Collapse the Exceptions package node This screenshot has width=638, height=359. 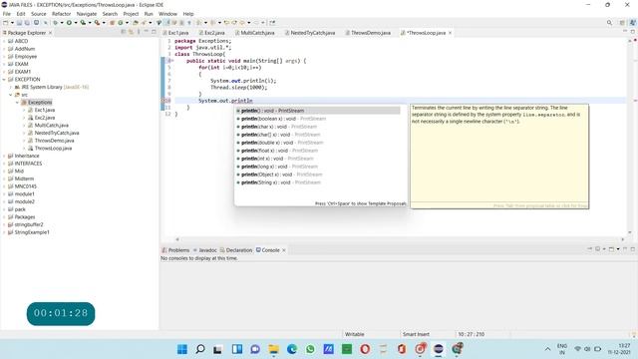coord(18,102)
